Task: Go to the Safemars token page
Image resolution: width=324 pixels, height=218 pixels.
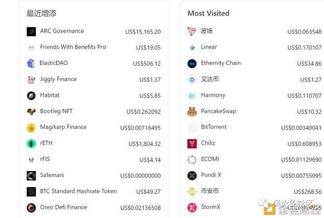Action: tap(52, 175)
